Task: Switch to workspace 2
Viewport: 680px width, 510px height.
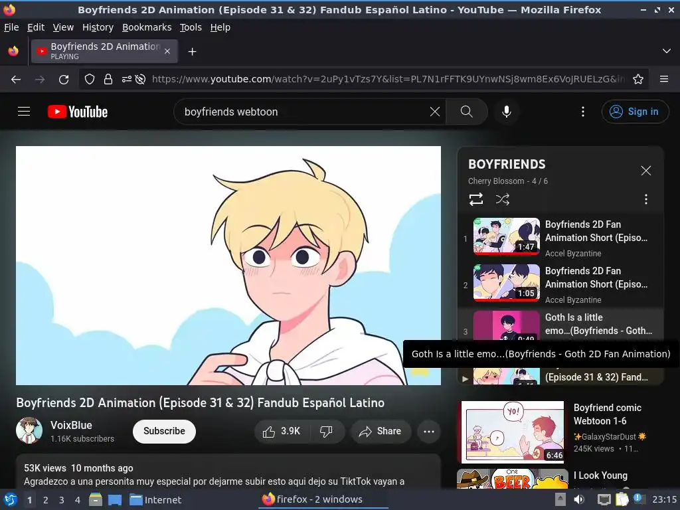Action: tap(46, 500)
